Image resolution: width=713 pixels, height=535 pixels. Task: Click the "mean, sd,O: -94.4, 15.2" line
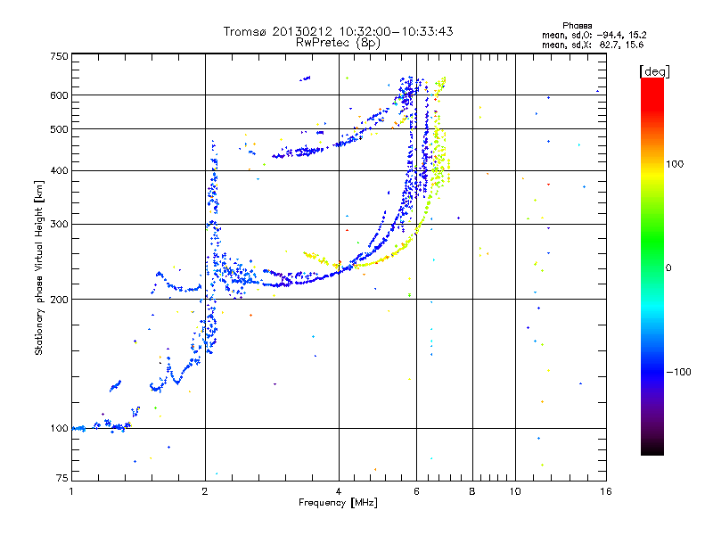(x=594, y=36)
